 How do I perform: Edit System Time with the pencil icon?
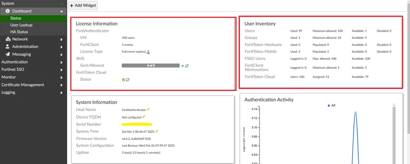pos(157,131)
